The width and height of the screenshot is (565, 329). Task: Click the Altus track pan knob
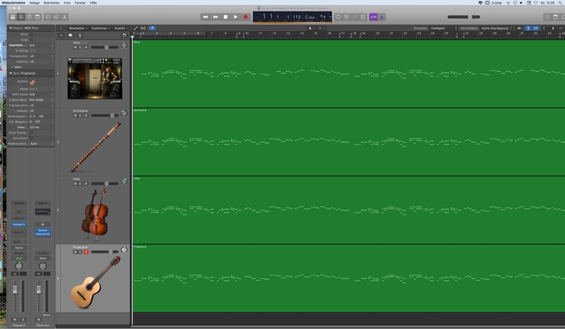pyautogui.click(x=124, y=45)
